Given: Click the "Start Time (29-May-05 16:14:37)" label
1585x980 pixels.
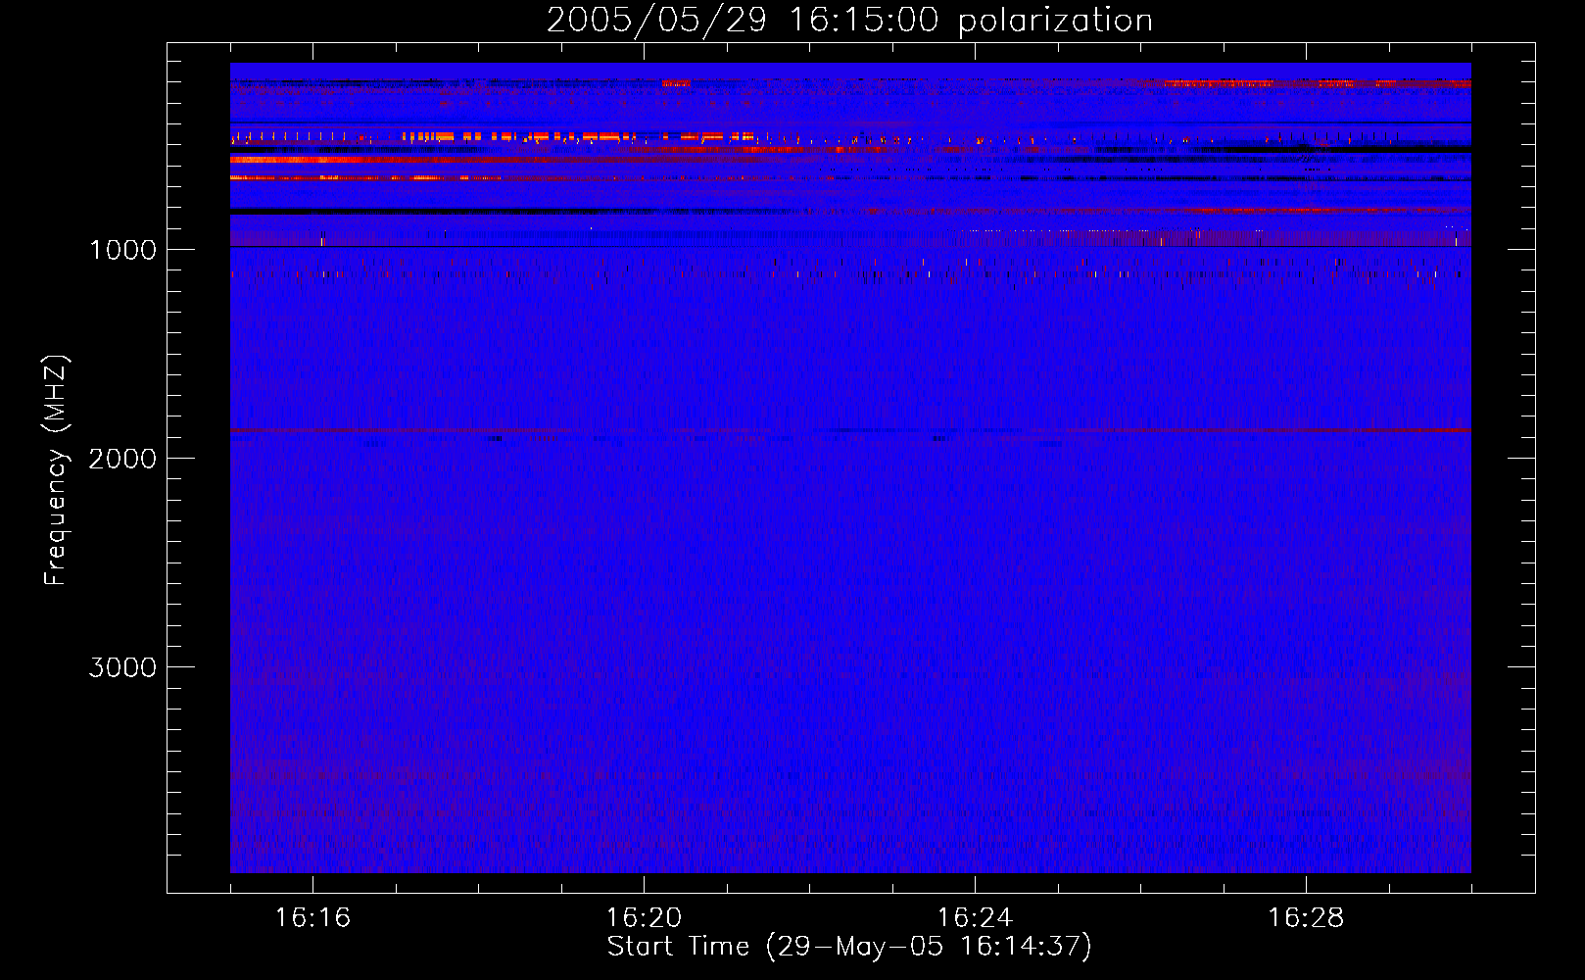Looking at the screenshot, I should pyautogui.click(x=849, y=947).
